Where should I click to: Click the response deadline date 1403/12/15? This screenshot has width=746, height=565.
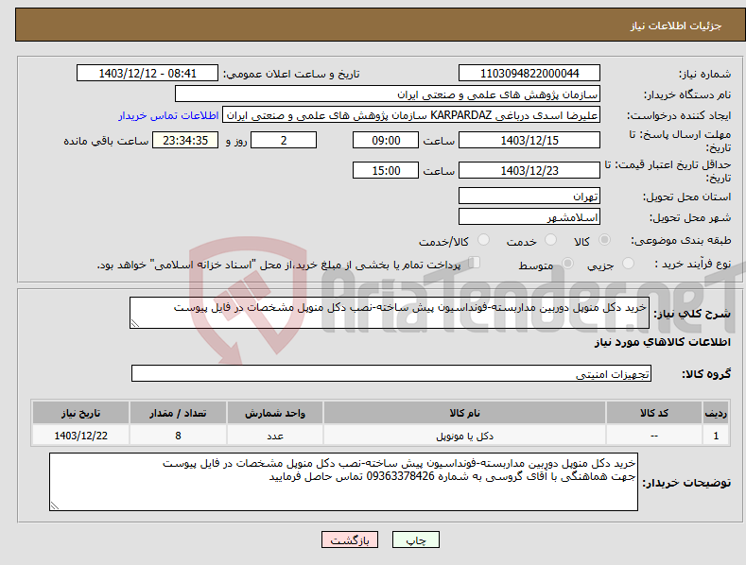tap(529, 140)
